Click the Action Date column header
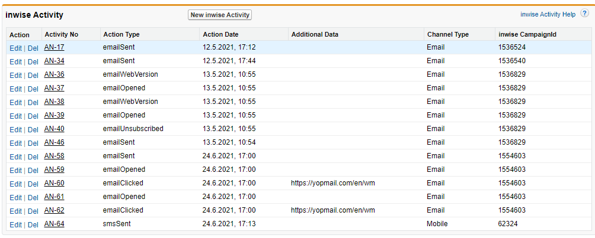 click(x=220, y=34)
